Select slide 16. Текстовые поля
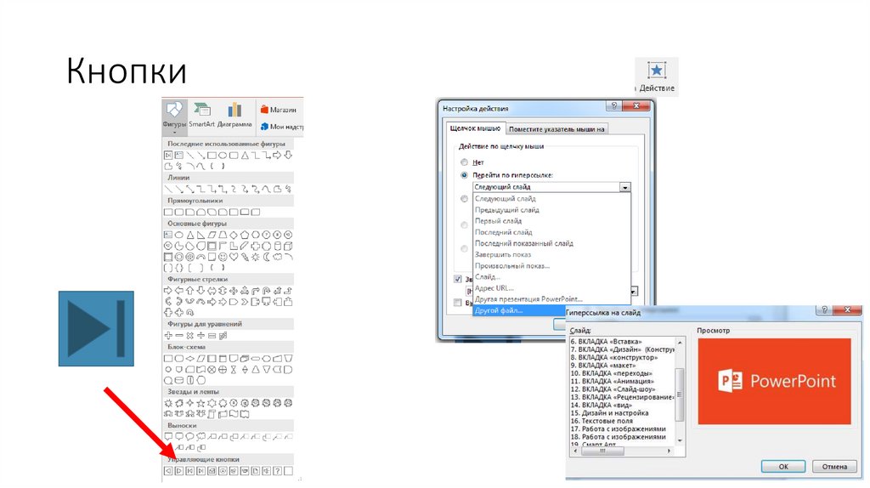870x488 pixels. click(x=602, y=421)
